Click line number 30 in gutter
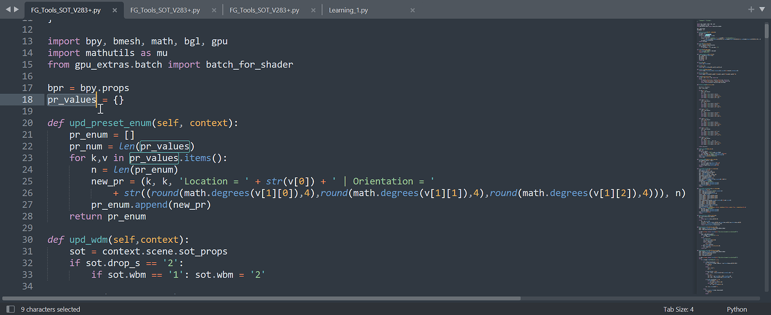This screenshot has width=771, height=315. click(27, 240)
